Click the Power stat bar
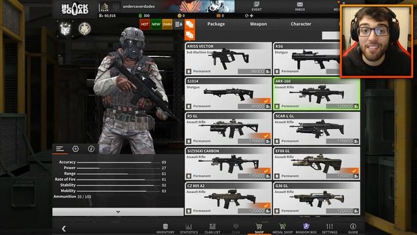This screenshot has width=417, height=235. [x=119, y=168]
